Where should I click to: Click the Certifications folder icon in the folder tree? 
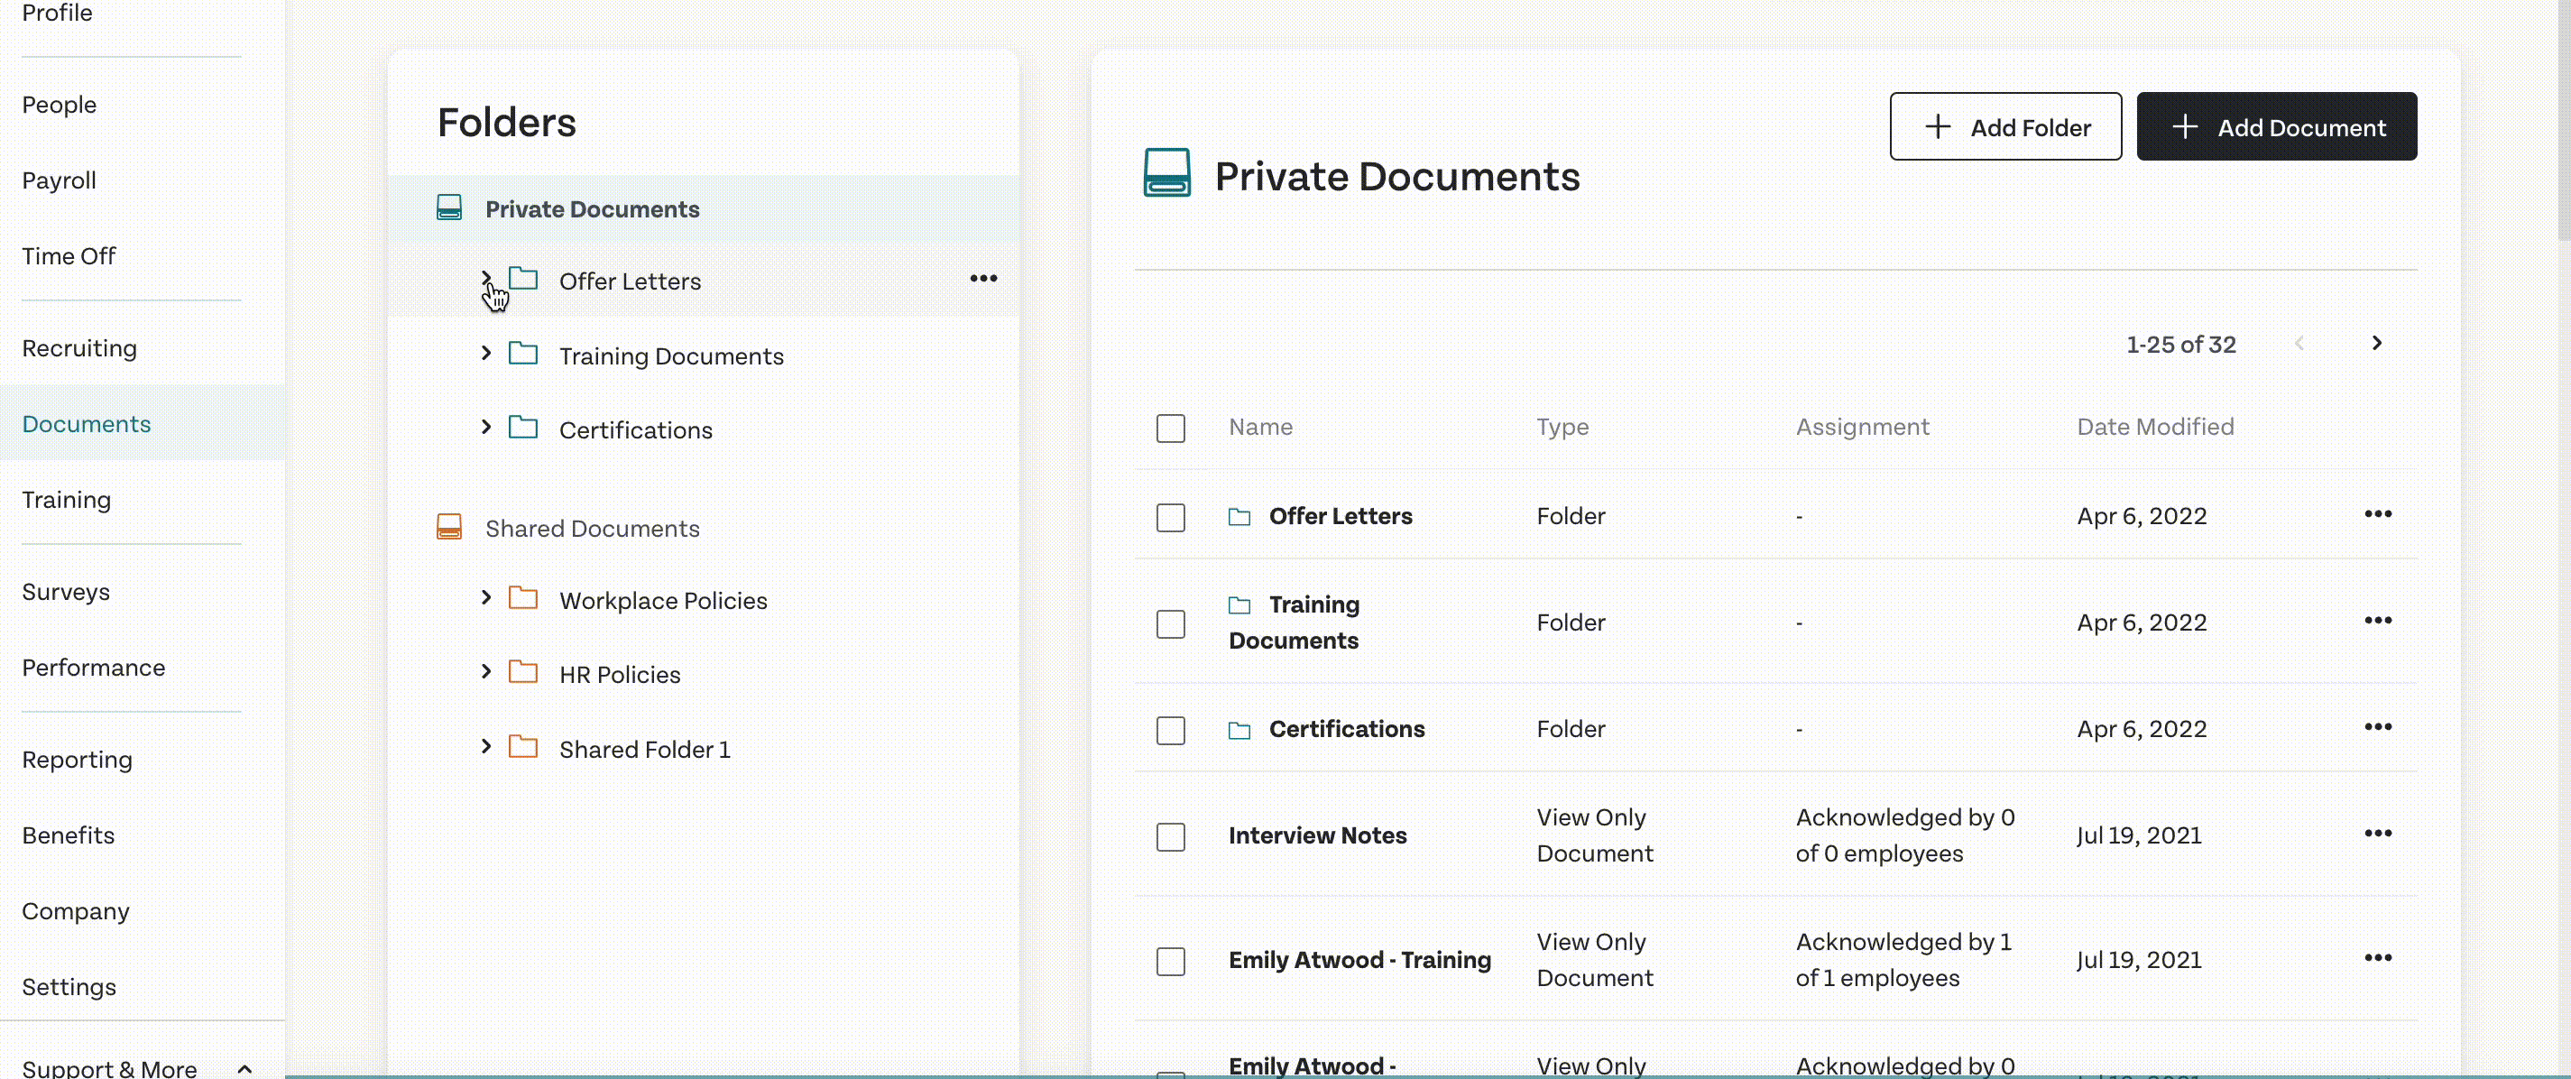click(x=523, y=429)
